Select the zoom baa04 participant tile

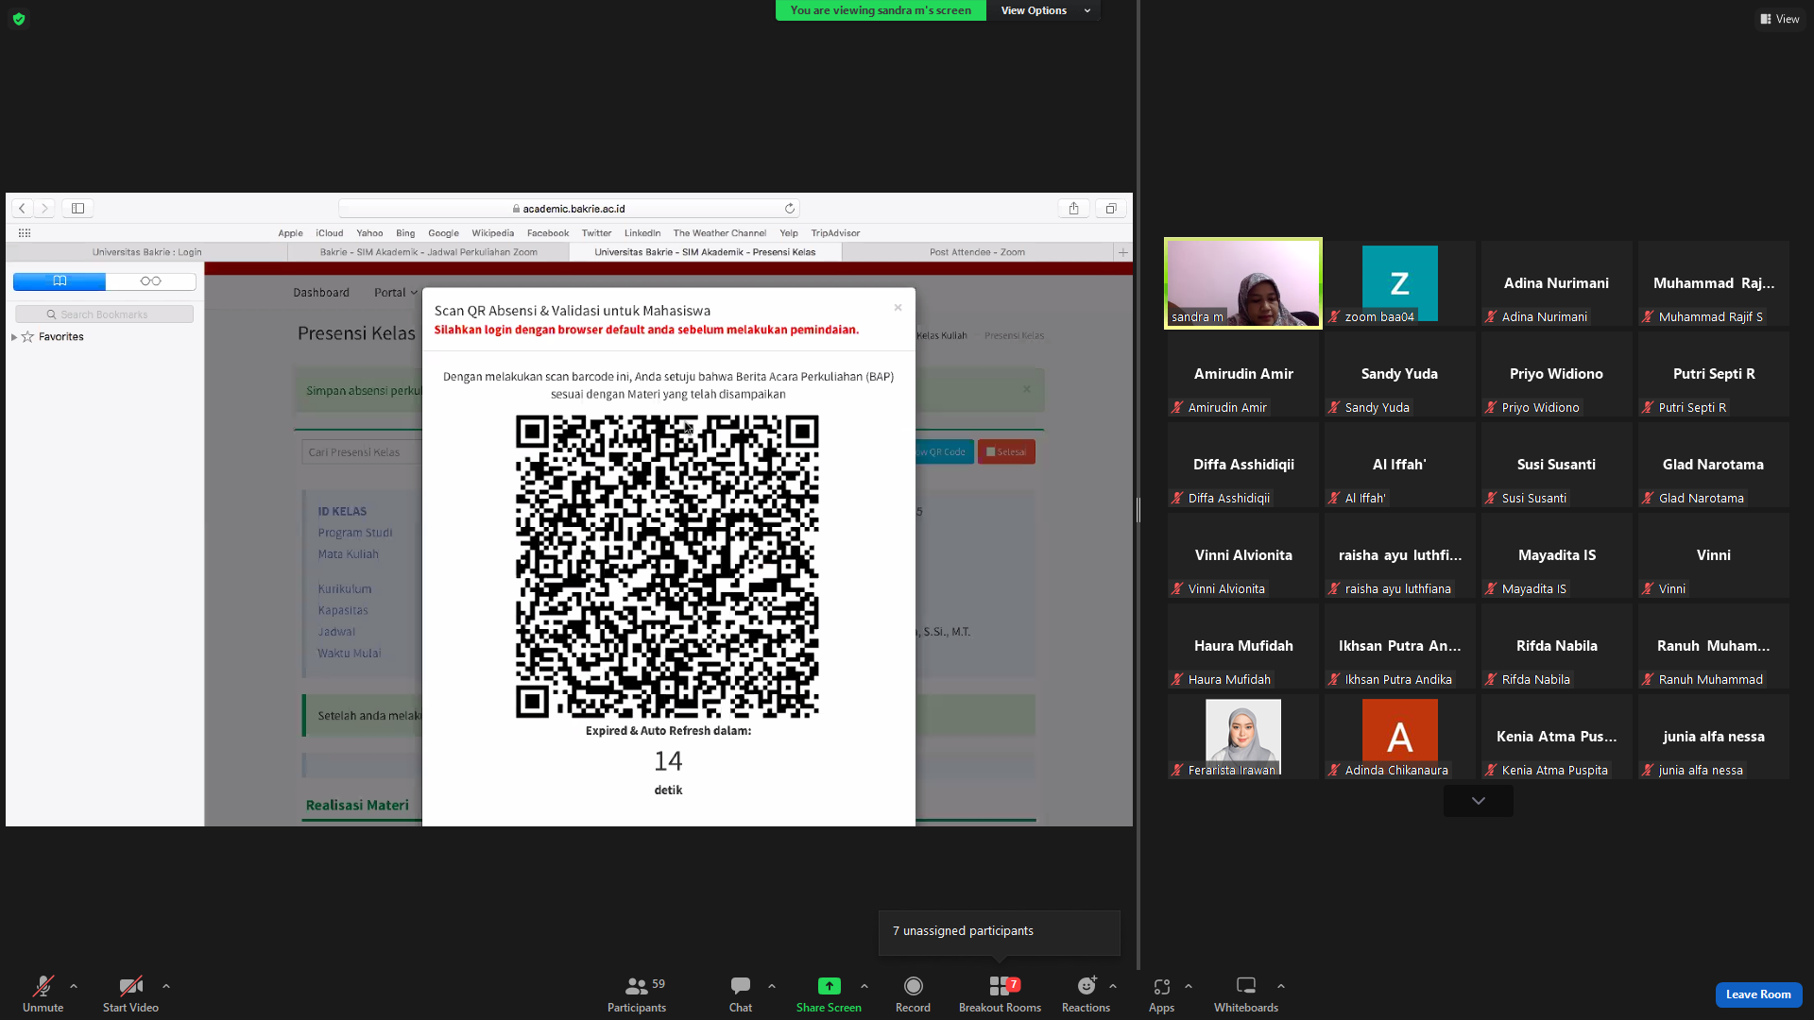[1400, 283]
